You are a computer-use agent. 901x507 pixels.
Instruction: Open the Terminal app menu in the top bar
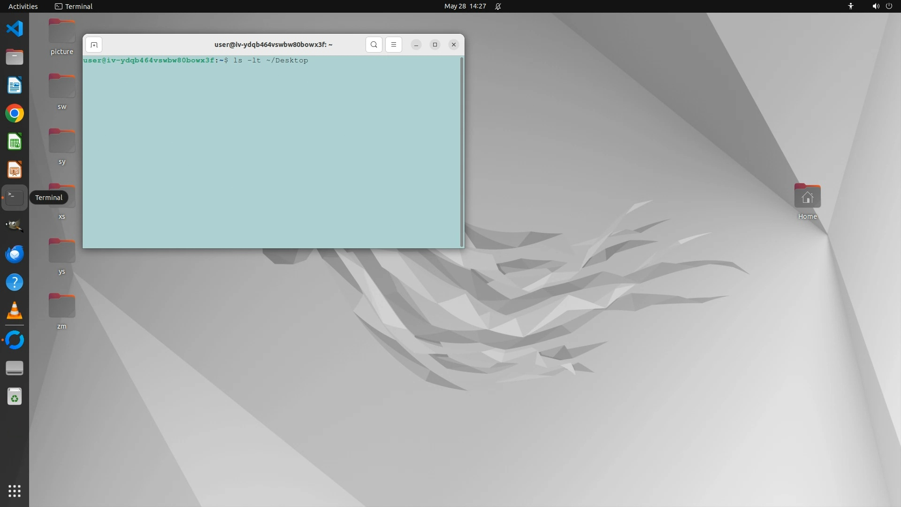tap(74, 6)
